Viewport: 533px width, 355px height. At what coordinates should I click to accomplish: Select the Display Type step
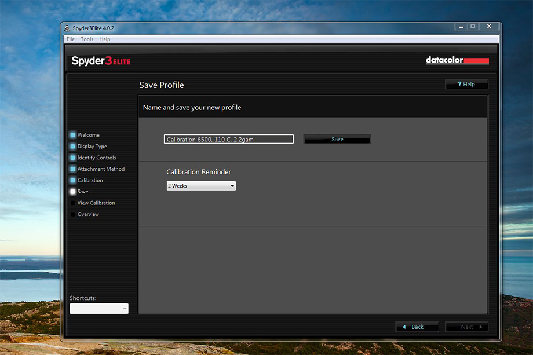click(92, 147)
